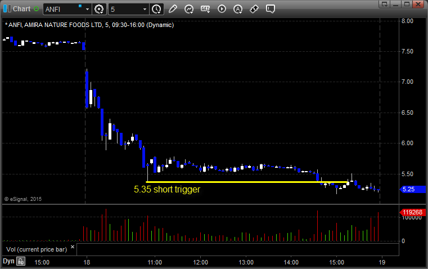Click the 6.50 price axis label

(x=407, y=113)
